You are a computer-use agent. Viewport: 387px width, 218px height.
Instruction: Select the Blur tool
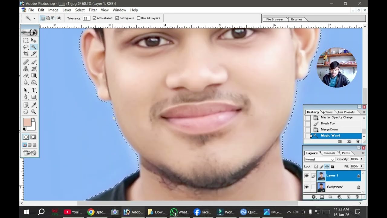[x=26, y=82]
